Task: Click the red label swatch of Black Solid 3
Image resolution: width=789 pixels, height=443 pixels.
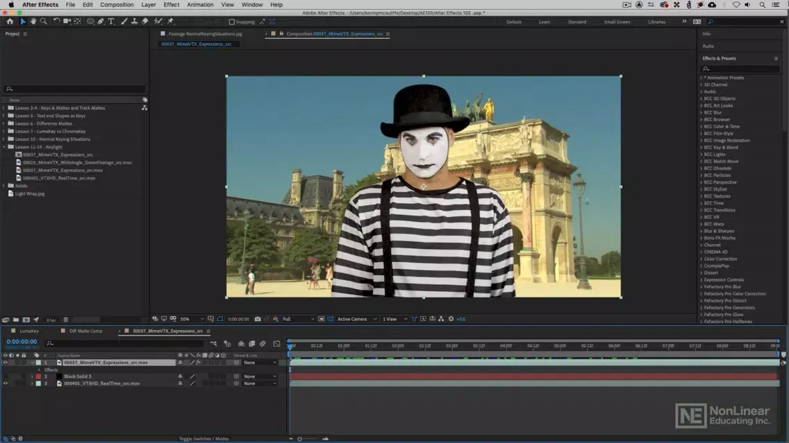Action: point(38,376)
